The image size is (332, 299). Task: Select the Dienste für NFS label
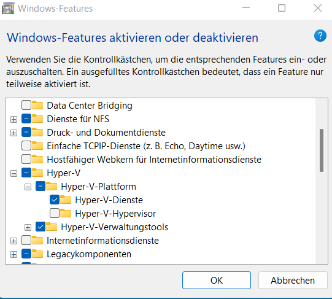point(78,119)
